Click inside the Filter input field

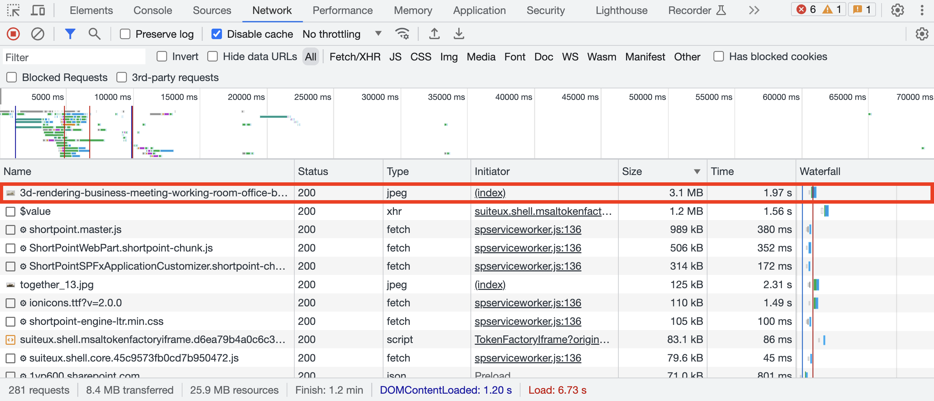point(72,57)
